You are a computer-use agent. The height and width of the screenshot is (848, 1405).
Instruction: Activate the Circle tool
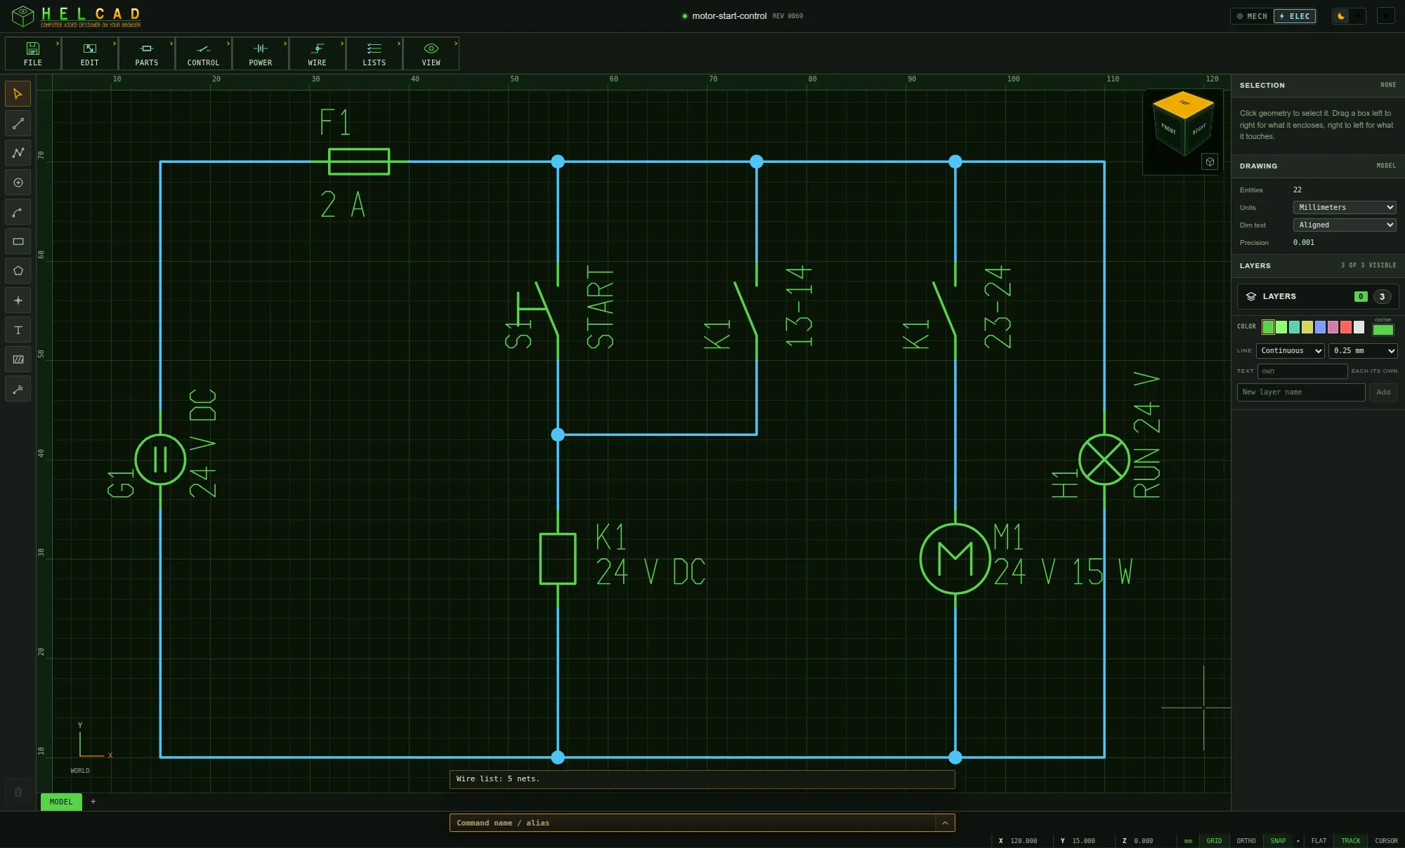(x=18, y=183)
